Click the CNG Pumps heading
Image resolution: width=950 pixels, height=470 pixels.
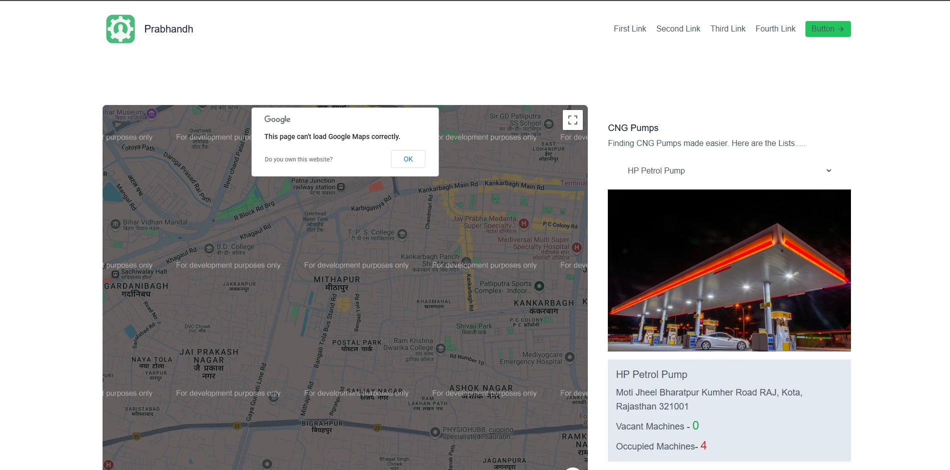[633, 128]
